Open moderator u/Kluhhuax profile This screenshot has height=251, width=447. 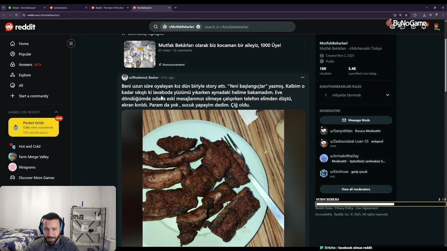coord(339,172)
